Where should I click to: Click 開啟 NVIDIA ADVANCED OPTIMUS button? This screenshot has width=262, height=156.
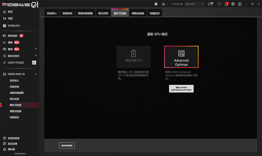[x=181, y=89]
